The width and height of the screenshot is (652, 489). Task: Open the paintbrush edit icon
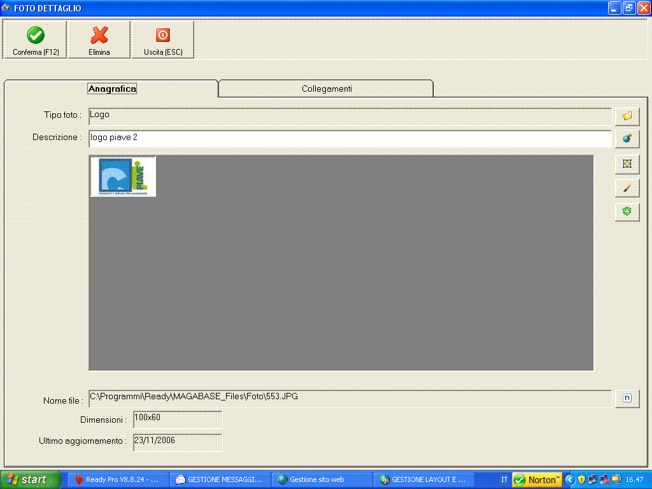coord(627,188)
